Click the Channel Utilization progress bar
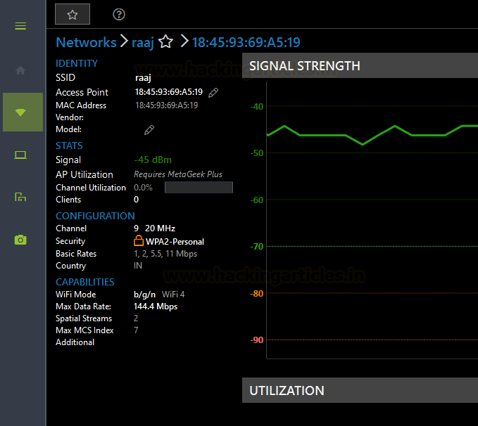478x426 pixels. (x=199, y=187)
